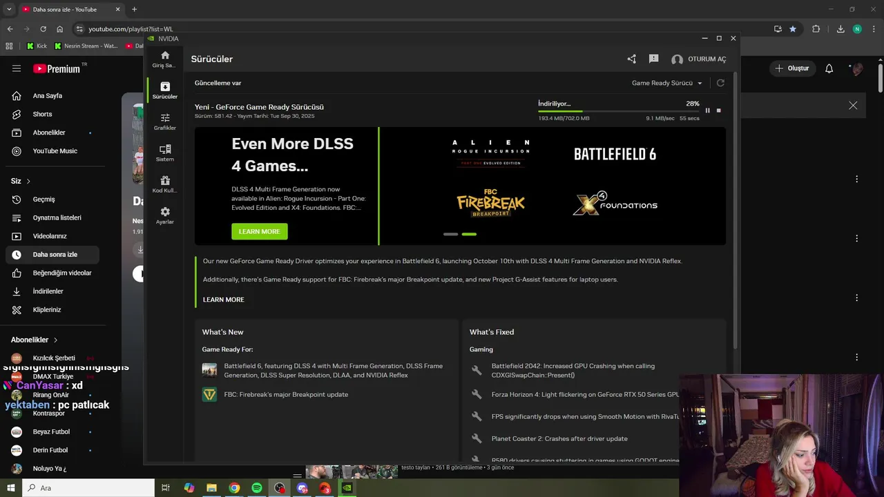This screenshot has width=884, height=497.
Task: Click the FBC Firebreak icon in What's New
Action: click(x=209, y=394)
